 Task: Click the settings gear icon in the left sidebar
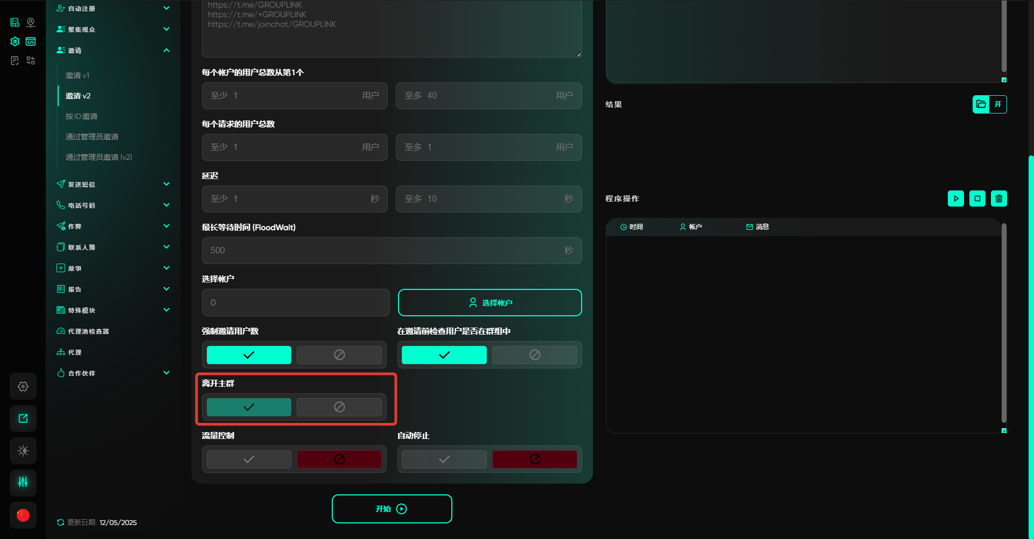pos(23,386)
